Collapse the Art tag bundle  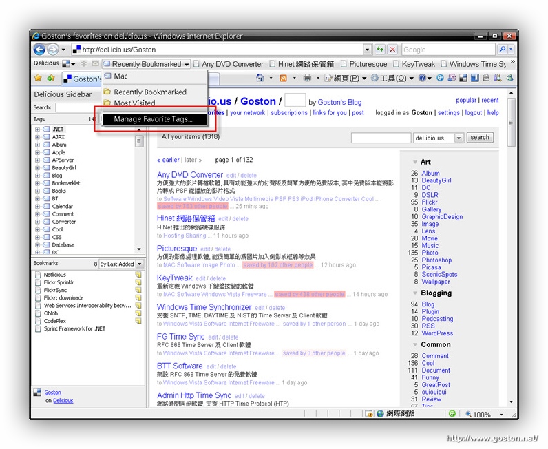pos(415,162)
